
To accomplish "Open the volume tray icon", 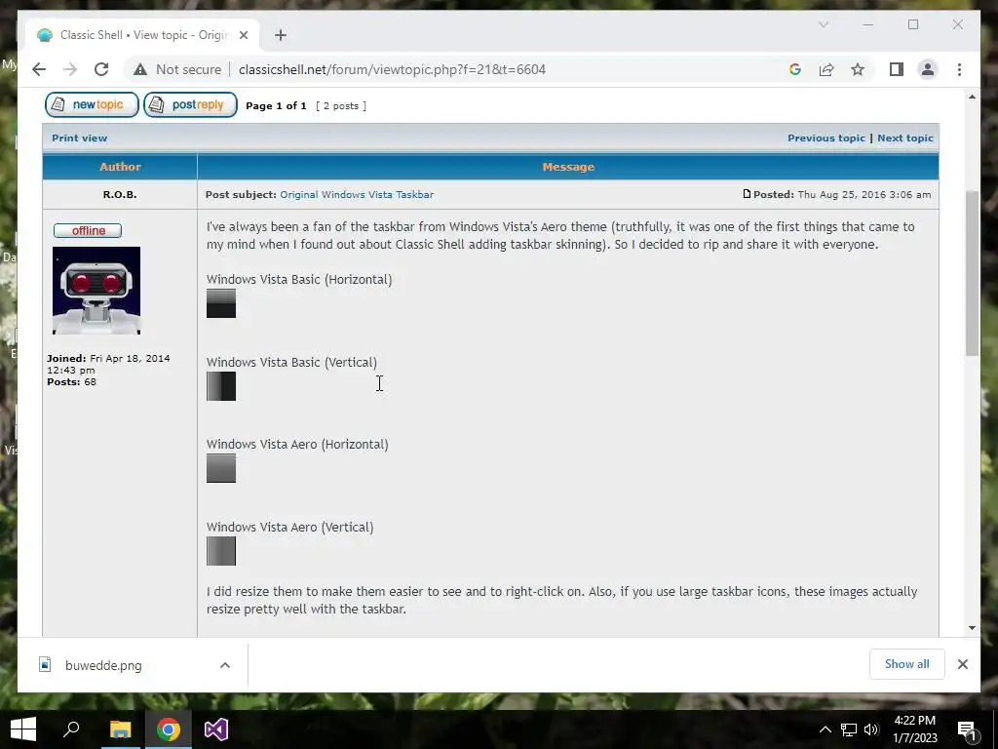I will [x=872, y=729].
